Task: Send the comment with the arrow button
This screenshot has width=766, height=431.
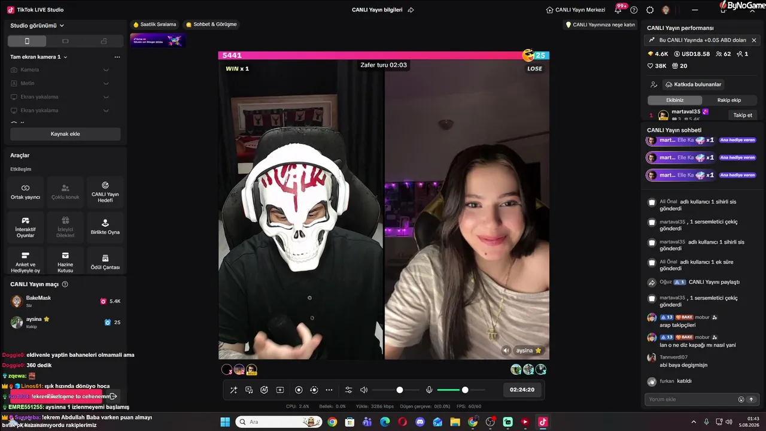Action: pos(752,399)
